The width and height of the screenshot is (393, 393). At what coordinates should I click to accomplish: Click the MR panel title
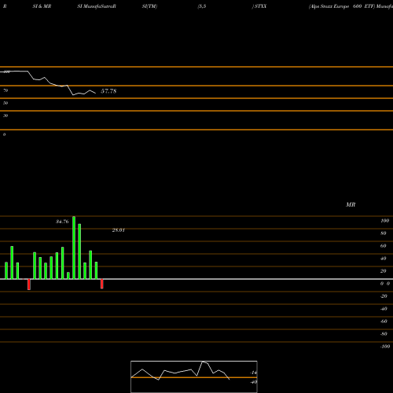tap(351, 204)
